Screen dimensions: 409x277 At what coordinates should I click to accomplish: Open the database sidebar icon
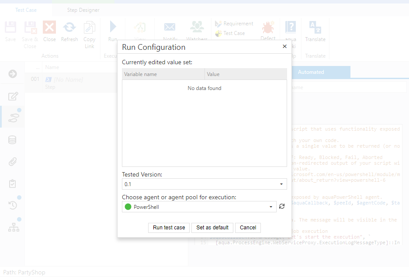point(13,140)
